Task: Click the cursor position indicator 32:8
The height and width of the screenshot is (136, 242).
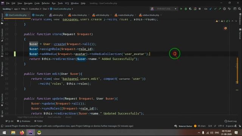Action: pos(210,126)
